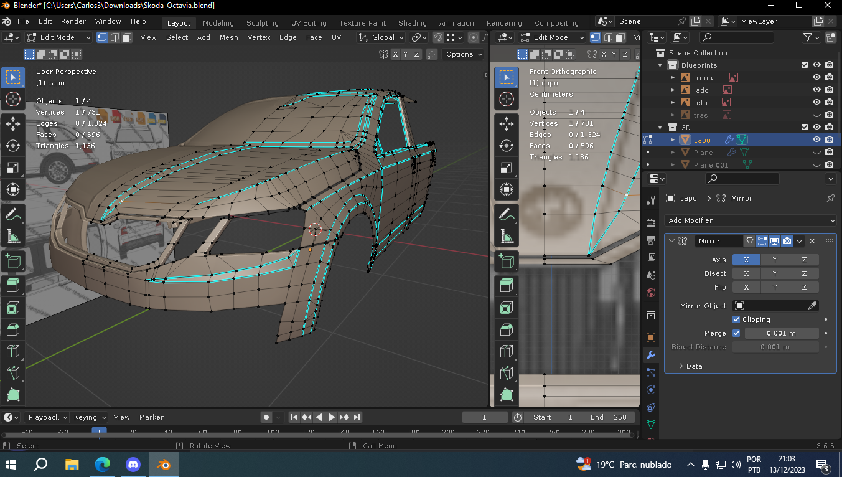Enable the Clipping checkbox
The height and width of the screenshot is (477, 842).
[736, 319]
